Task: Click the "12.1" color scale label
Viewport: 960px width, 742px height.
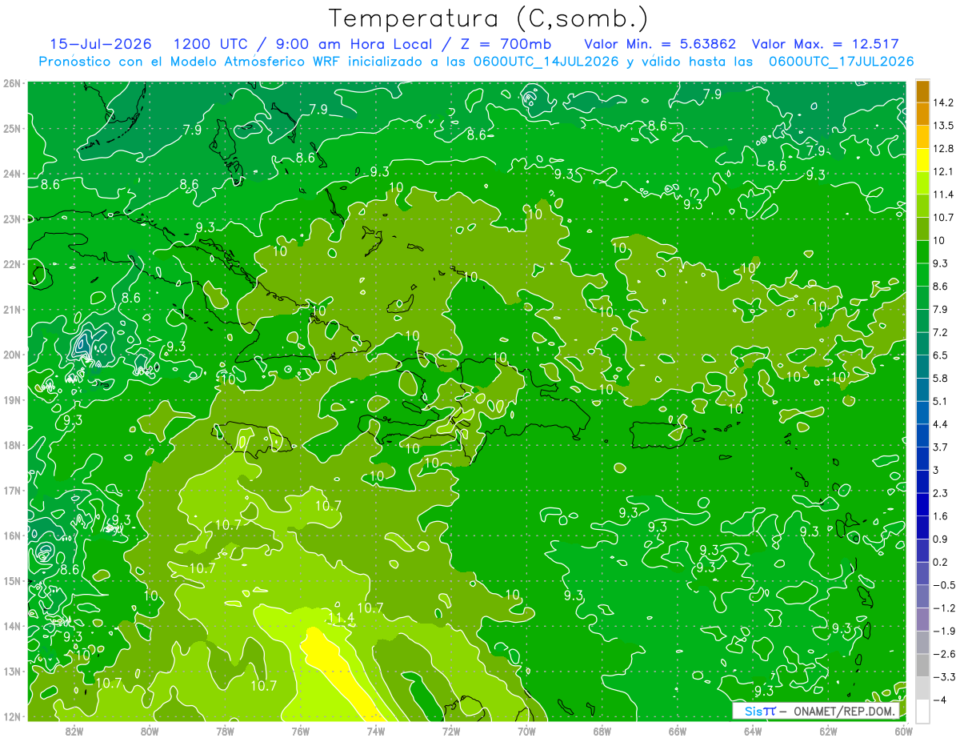Action: (x=944, y=171)
